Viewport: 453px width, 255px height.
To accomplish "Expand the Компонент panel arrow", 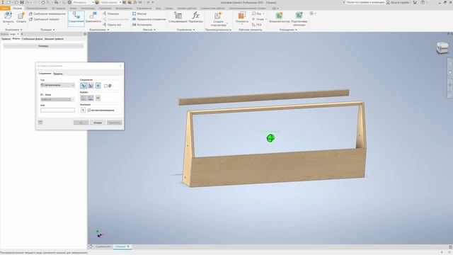I will point(21,30).
